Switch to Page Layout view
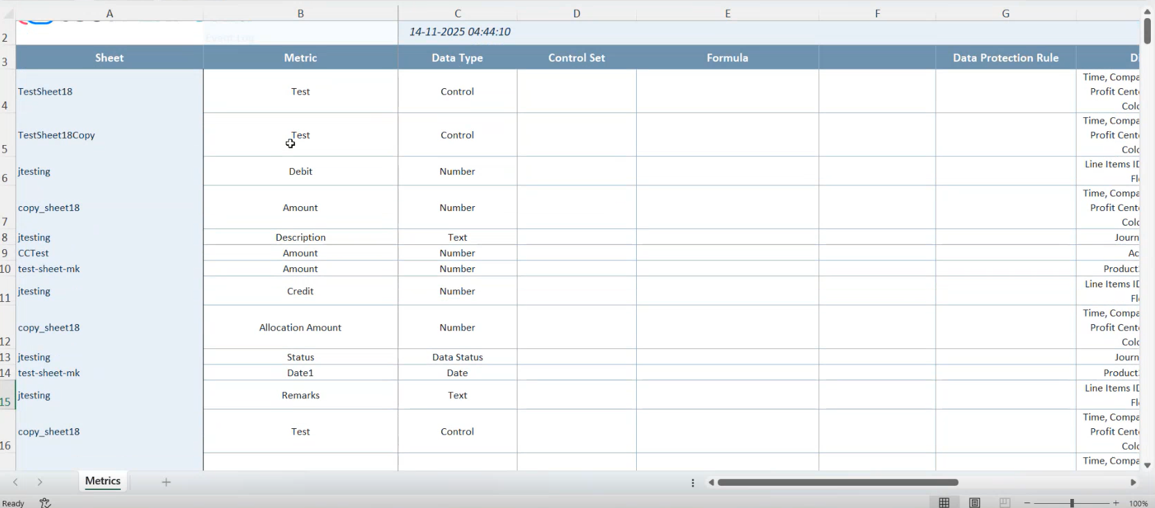 pos(975,503)
